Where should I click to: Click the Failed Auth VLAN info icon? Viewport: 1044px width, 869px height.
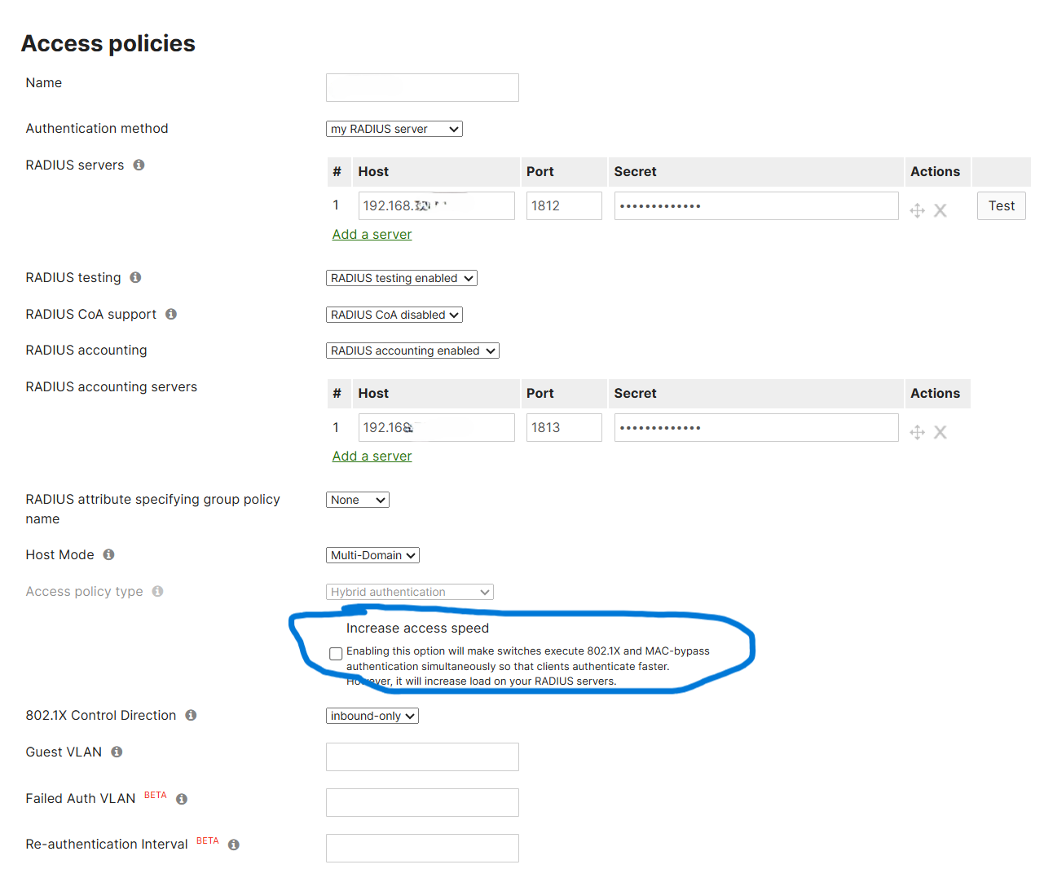click(181, 798)
